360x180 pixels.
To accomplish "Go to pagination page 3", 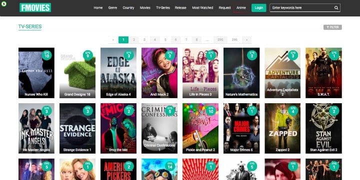I will [x=144, y=40].
